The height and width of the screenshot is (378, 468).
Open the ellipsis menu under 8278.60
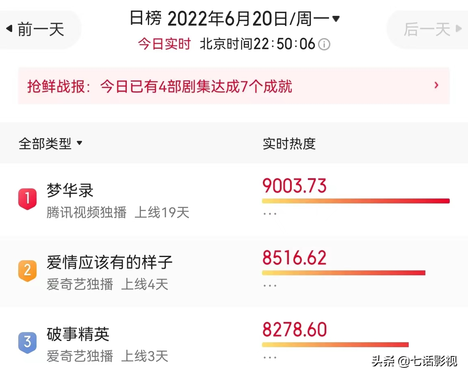[270, 357]
